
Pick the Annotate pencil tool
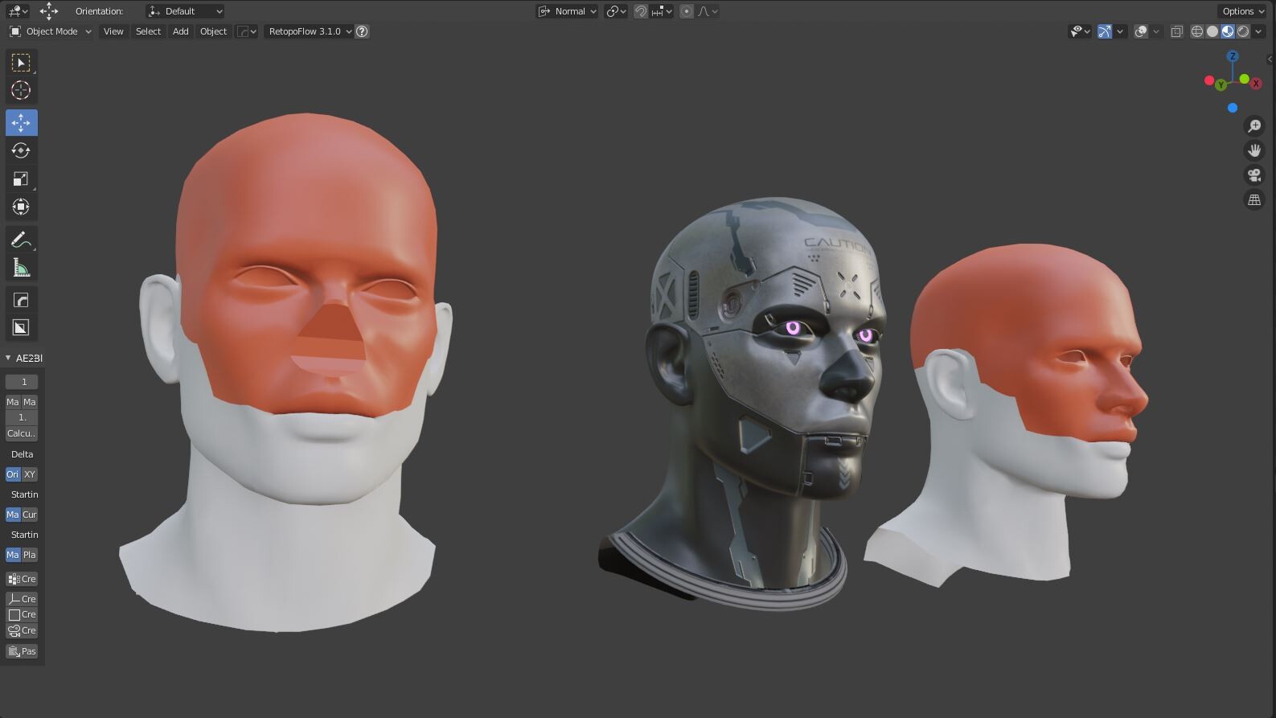point(21,240)
